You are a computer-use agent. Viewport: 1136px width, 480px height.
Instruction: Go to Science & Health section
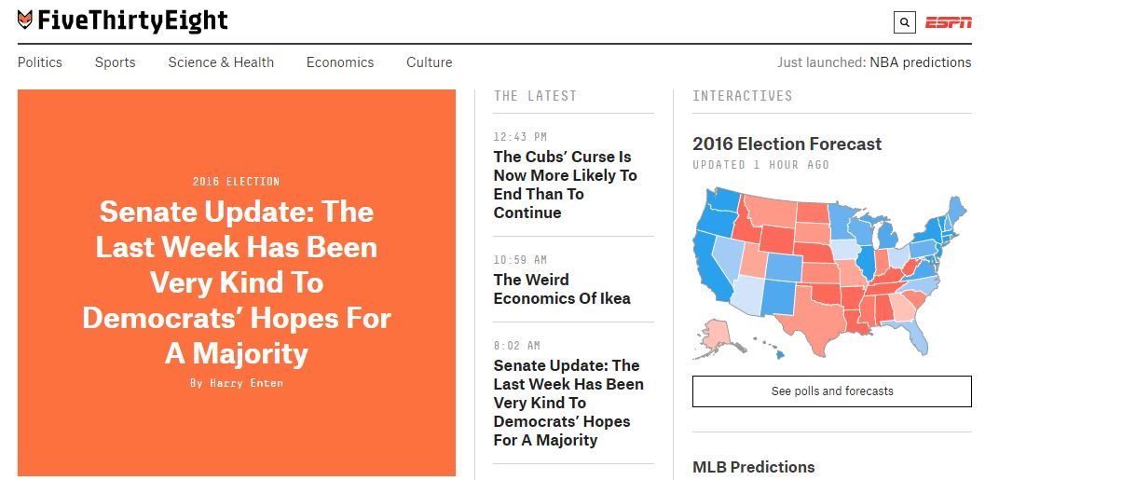pos(221,62)
